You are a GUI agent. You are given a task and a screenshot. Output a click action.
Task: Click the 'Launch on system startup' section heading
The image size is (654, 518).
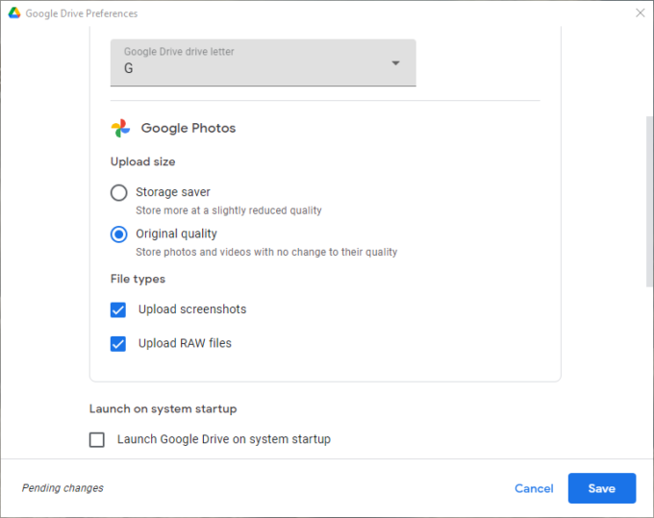[x=163, y=408]
